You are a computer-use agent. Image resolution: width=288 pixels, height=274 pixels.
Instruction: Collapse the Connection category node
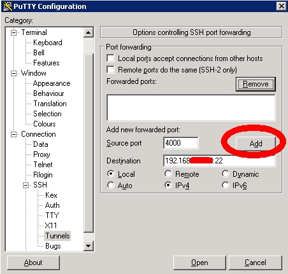tap(14, 134)
